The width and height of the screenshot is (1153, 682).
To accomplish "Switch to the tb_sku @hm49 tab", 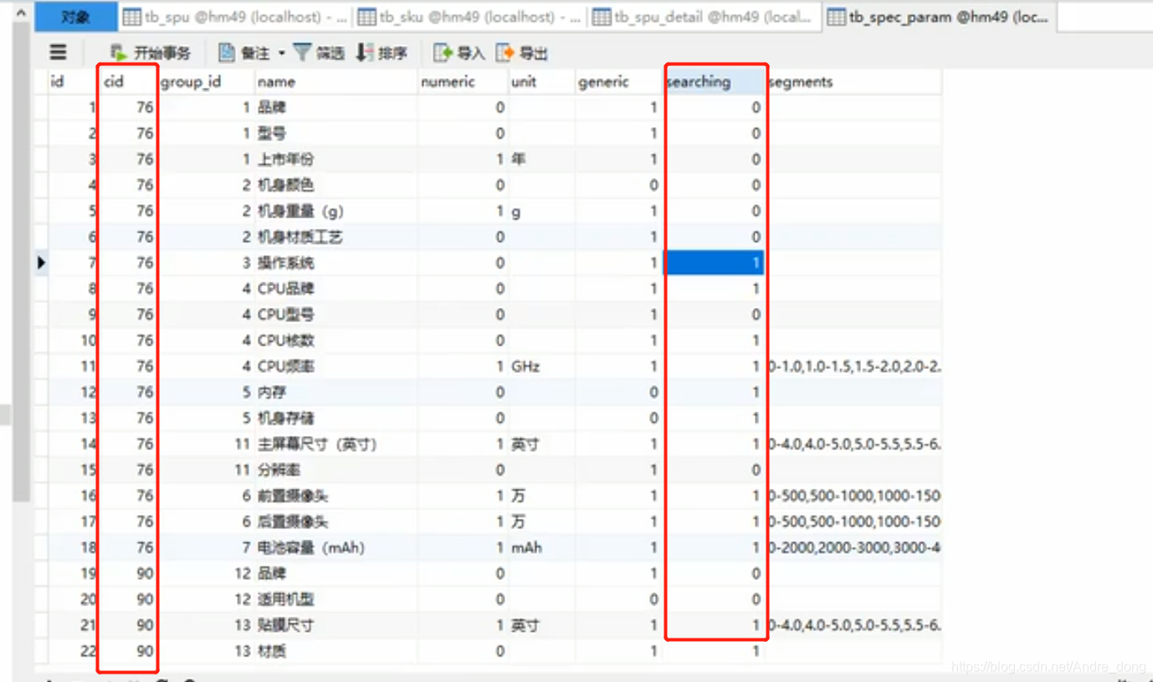I will point(470,17).
